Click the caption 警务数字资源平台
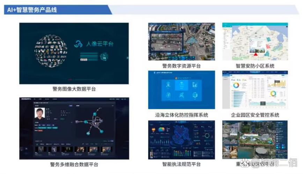 click(x=182, y=66)
